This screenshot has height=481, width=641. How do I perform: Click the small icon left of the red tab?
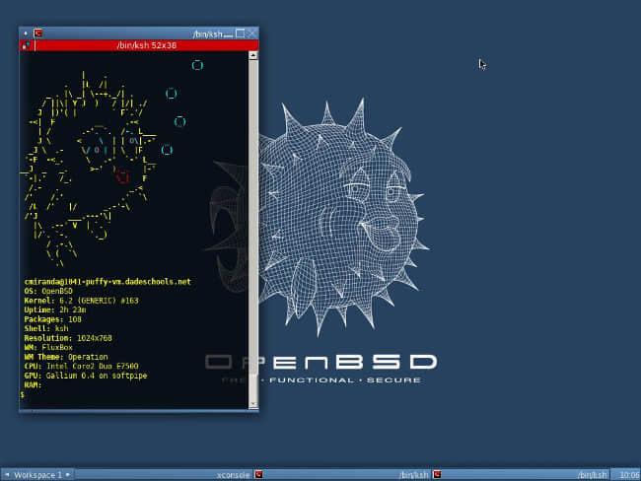pyautogui.click(x=26, y=45)
